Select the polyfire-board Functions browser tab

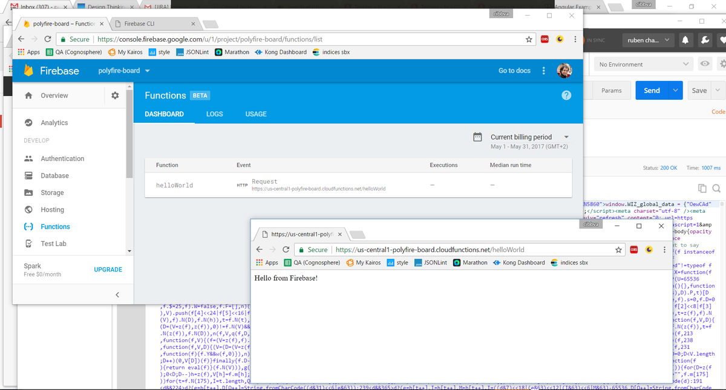(64, 24)
